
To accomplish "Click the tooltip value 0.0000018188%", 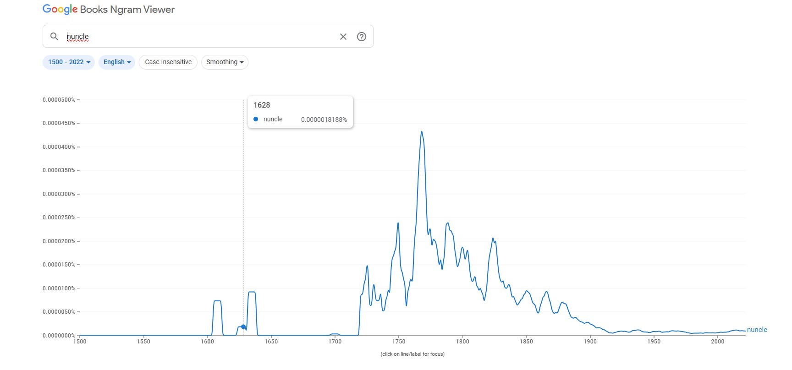I will pos(324,120).
